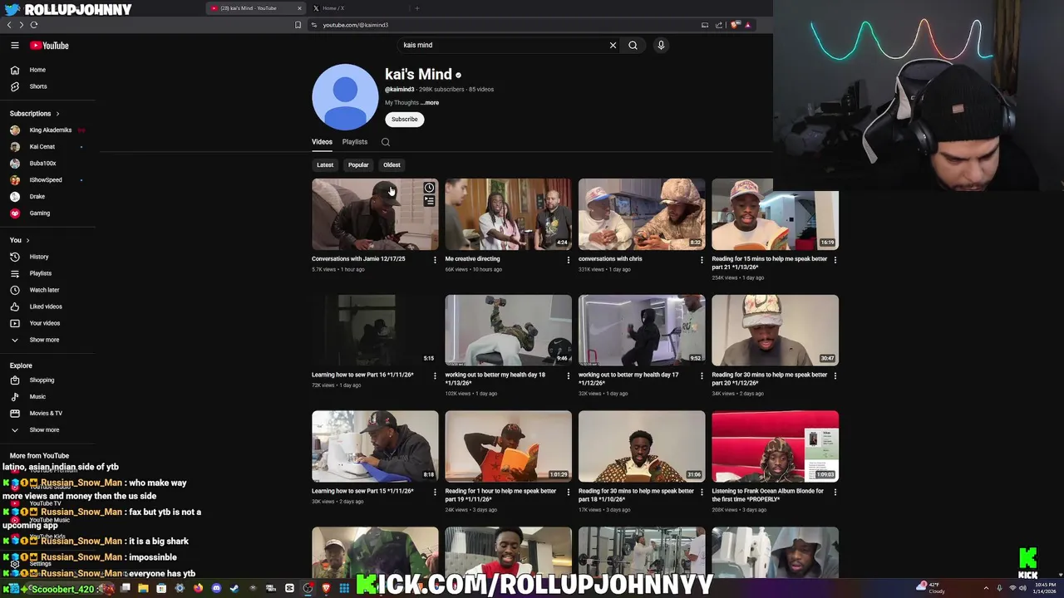Select the Latest sort chip
1064x598 pixels.
pos(325,165)
